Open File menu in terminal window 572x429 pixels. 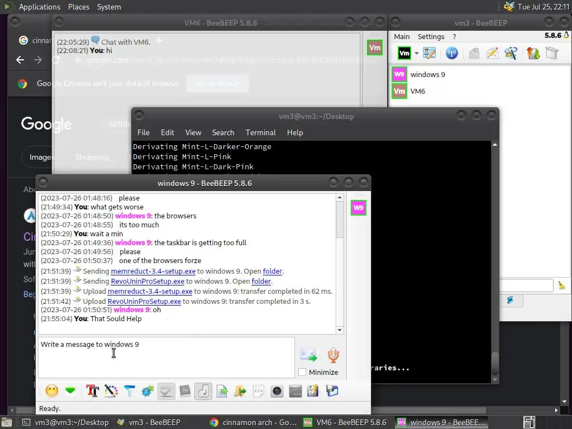pyautogui.click(x=144, y=132)
